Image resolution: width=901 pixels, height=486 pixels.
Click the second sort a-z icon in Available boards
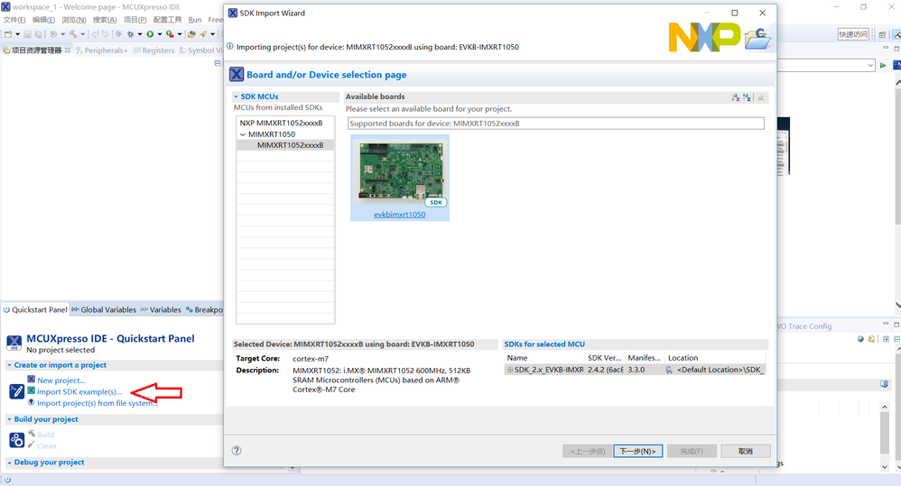(x=747, y=97)
